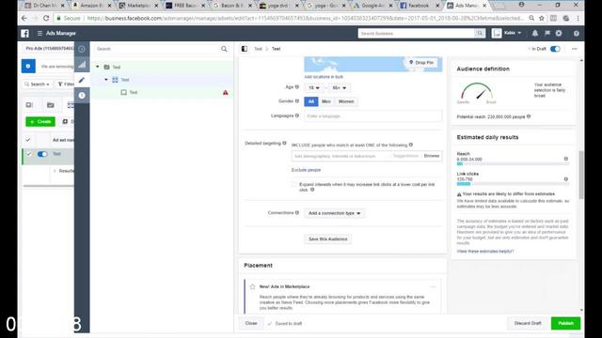Collapse the Test campaign tree arrow
This screenshot has height=338, width=602.
(x=98, y=67)
